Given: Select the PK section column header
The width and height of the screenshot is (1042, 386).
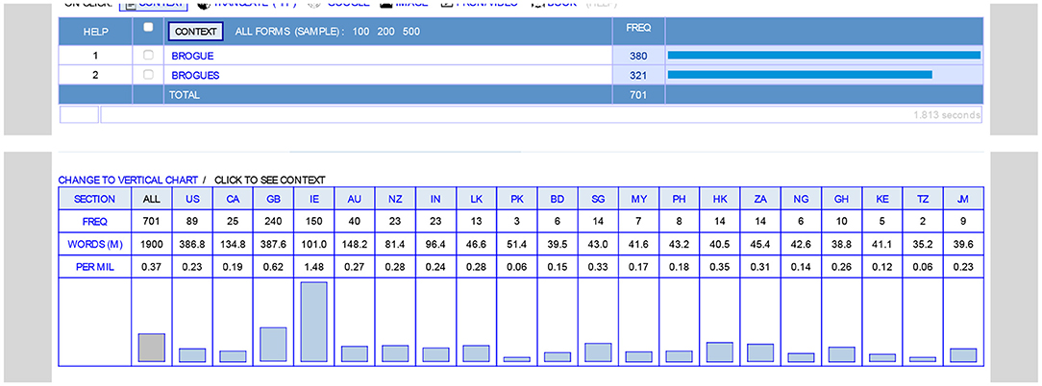Looking at the screenshot, I should pos(516,199).
